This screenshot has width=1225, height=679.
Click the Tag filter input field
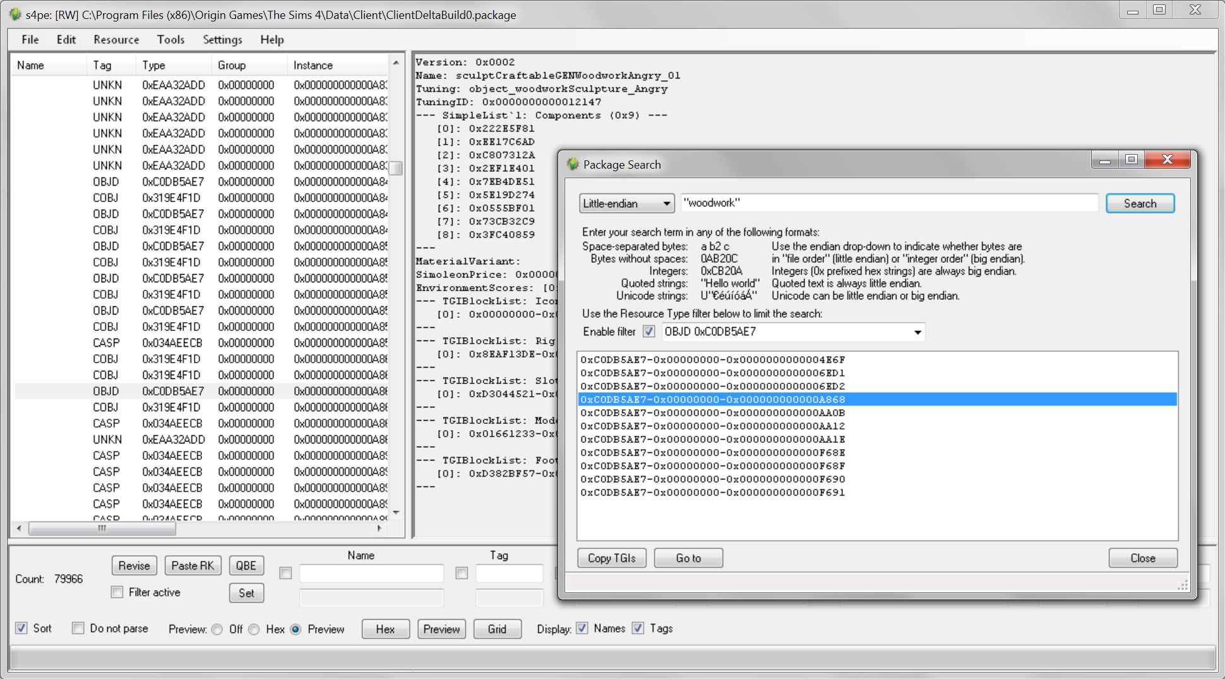[509, 573]
